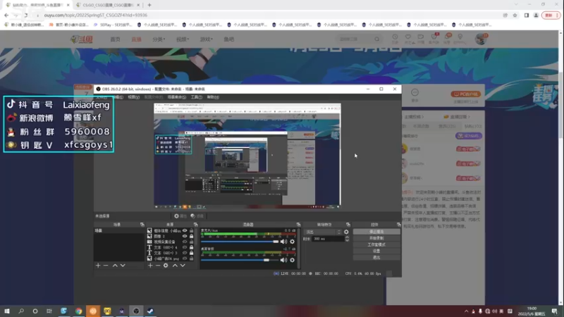Pop out the scene transitions dock panel
Image resolution: width=564 pixels, height=317 pixels.
click(348, 224)
